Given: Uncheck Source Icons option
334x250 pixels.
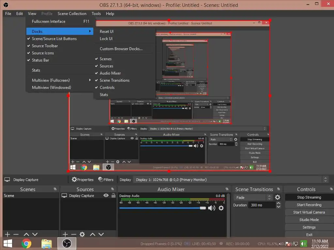Looking at the screenshot, I should pos(60,53).
